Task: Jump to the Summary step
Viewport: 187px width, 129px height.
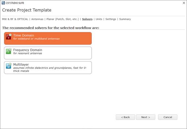Action: (125, 19)
